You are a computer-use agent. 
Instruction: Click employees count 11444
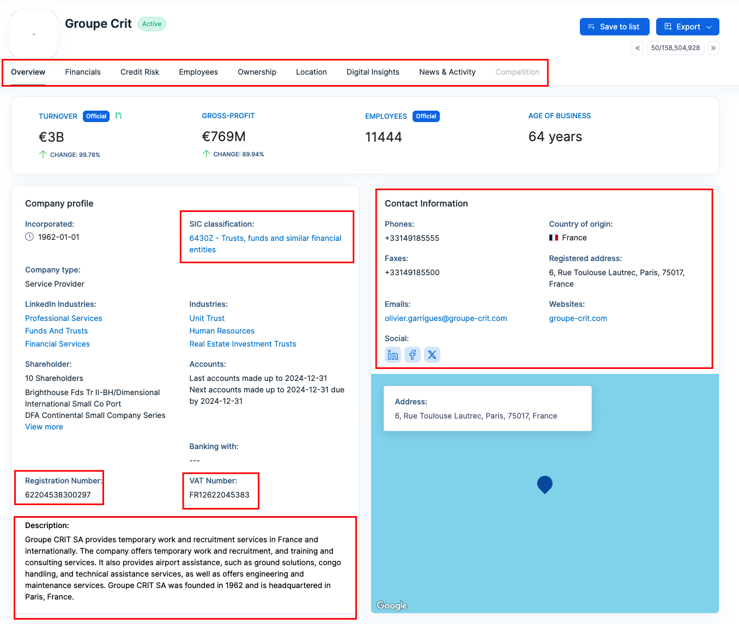coord(384,137)
